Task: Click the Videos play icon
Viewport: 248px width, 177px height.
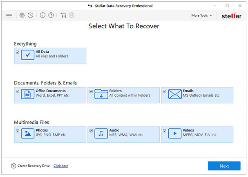Action: [x=174, y=134]
